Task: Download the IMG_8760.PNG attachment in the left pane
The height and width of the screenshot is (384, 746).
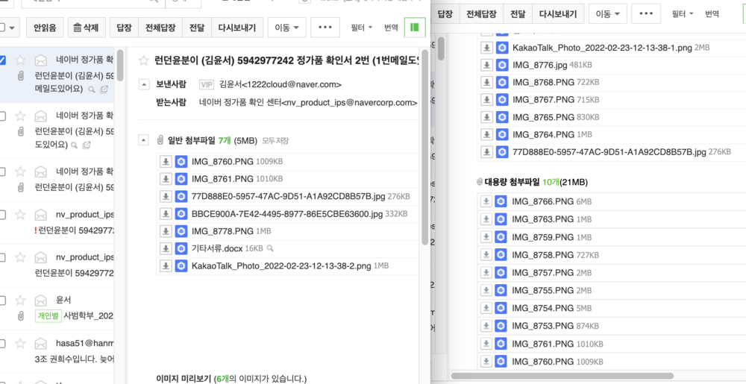Action: pos(166,161)
